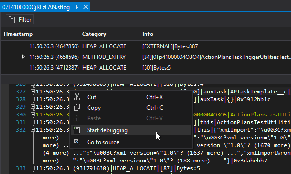Click line number 330 in the gutter
The height and width of the screenshot is (174, 291).
[x=21, y=115]
